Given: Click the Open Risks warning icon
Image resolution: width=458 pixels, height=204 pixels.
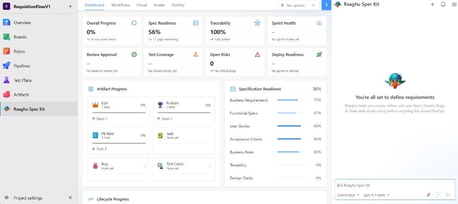Looking at the screenshot, I should pyautogui.click(x=257, y=55).
